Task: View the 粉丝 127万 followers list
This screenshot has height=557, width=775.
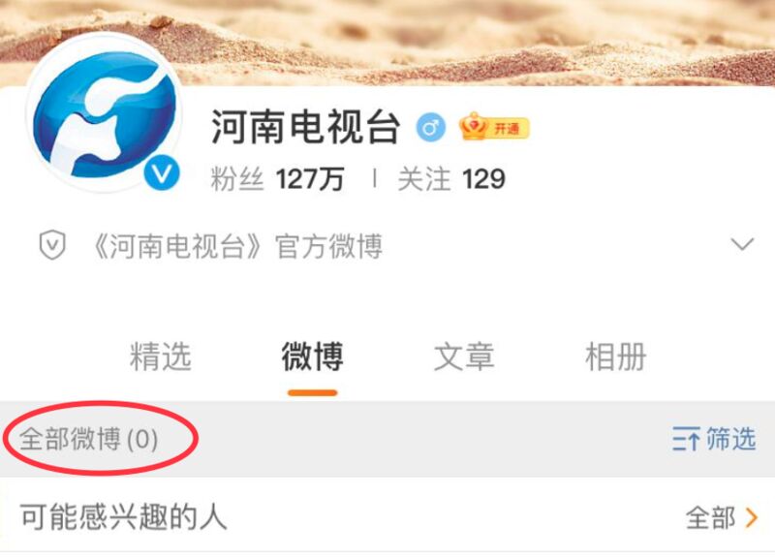Action: pos(277,178)
